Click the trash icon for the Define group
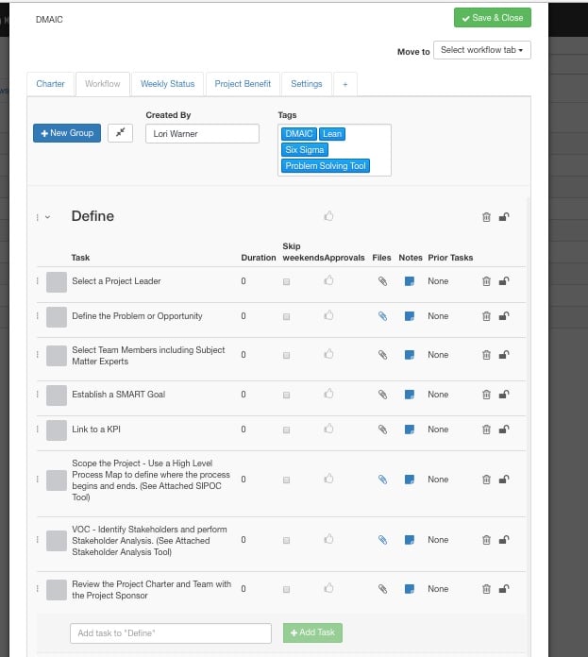 486,217
